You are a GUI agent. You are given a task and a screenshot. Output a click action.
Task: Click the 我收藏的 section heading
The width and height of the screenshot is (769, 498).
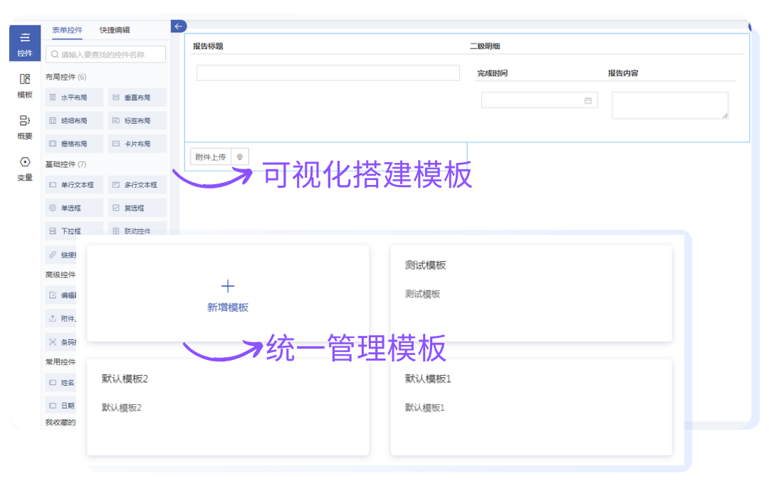(61, 422)
